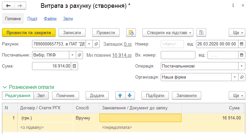Click the Провести button

106,32
